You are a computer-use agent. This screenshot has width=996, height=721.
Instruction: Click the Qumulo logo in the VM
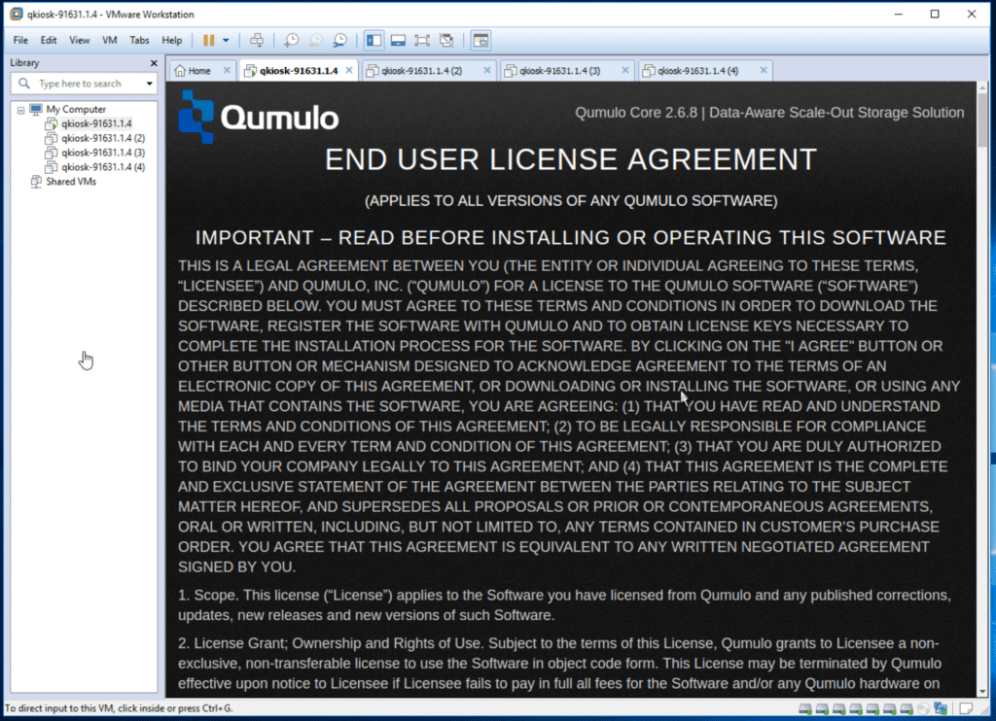pos(258,117)
